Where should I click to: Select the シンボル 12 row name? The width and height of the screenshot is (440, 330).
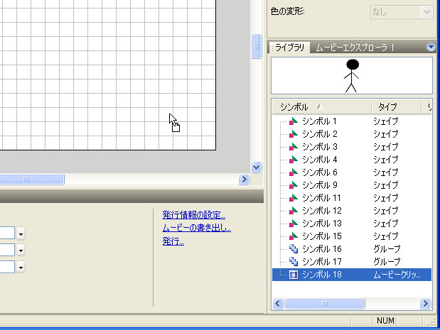[322, 211]
